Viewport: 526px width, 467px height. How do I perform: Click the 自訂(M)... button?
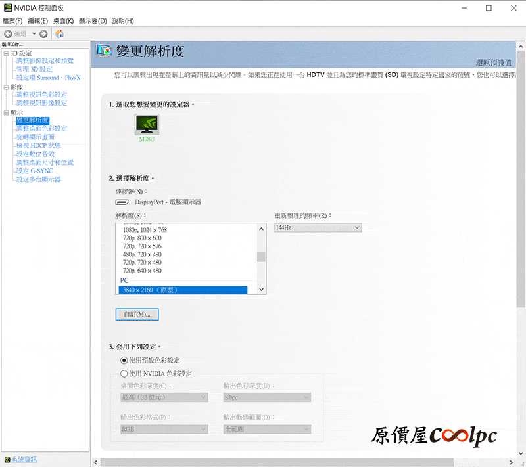137,314
